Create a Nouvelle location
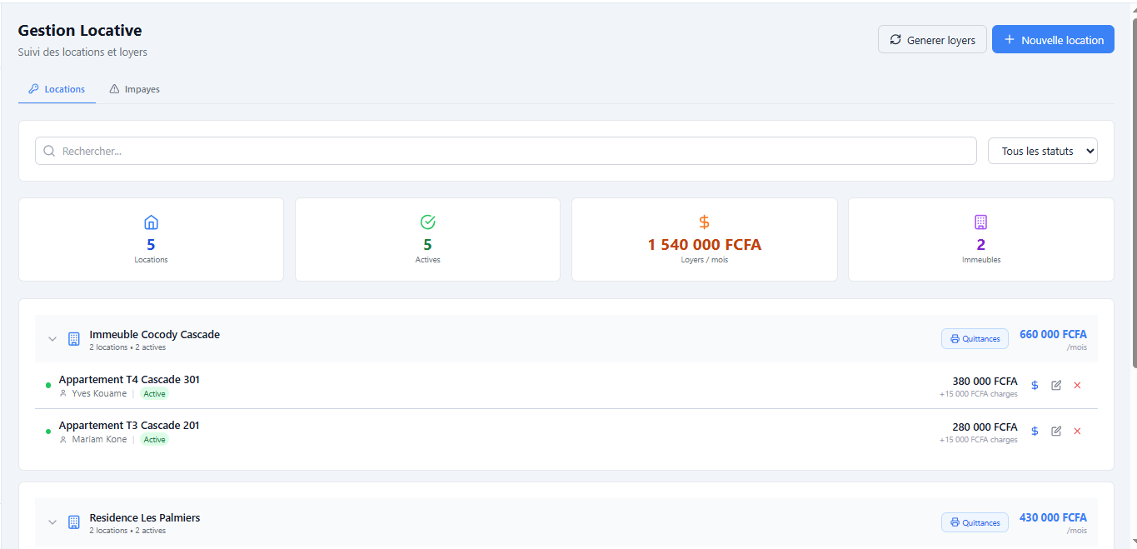 click(x=1053, y=39)
